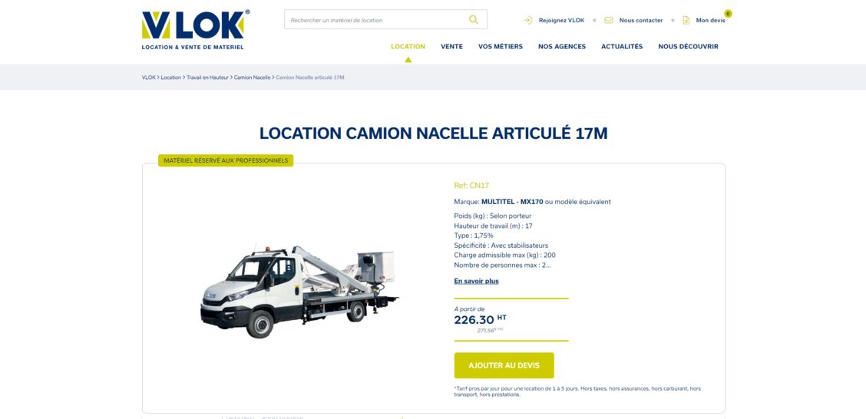Click the truck product image
The image size is (866, 419).
coord(299,291)
